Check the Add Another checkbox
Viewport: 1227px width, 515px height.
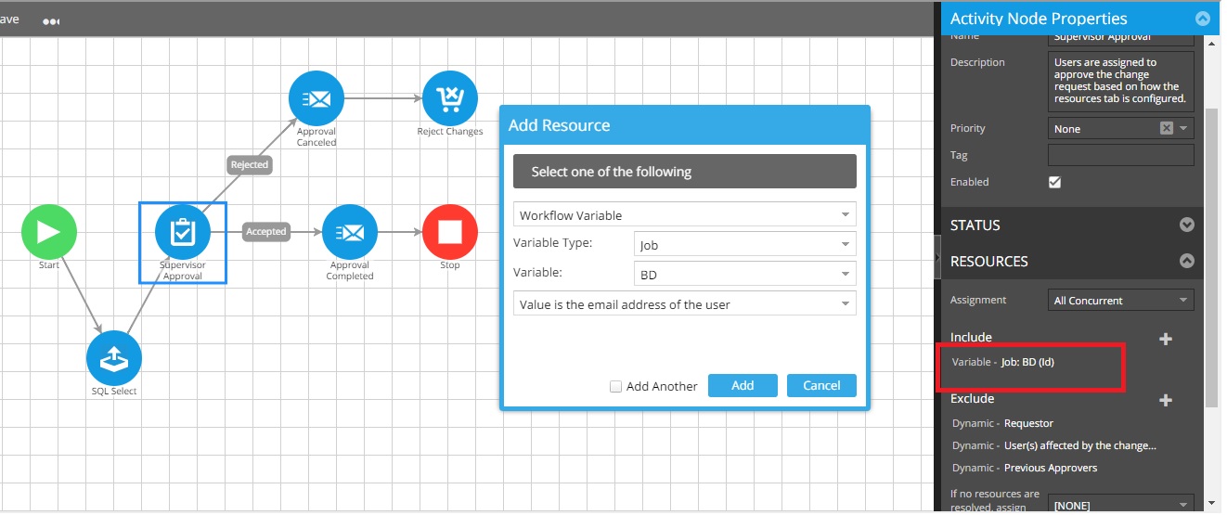click(615, 386)
